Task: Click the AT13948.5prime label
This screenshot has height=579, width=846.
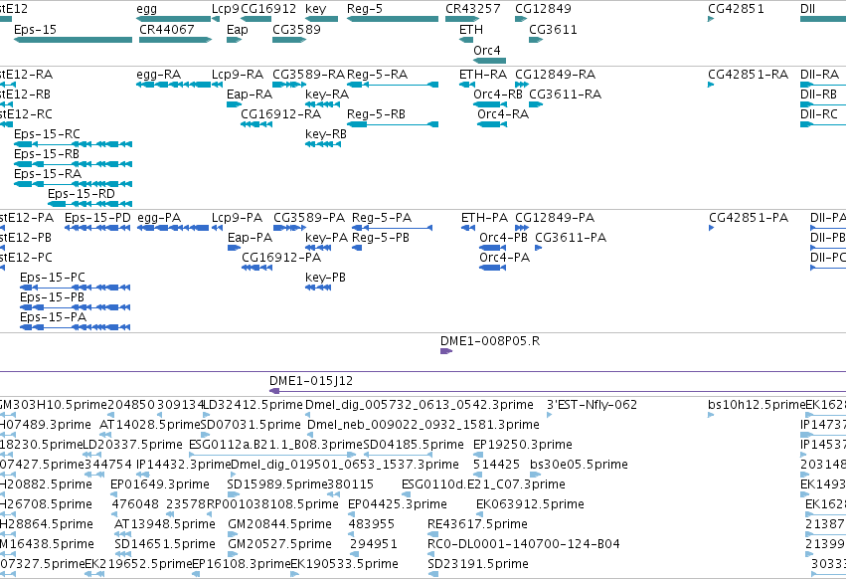Action: pyautogui.click(x=165, y=524)
